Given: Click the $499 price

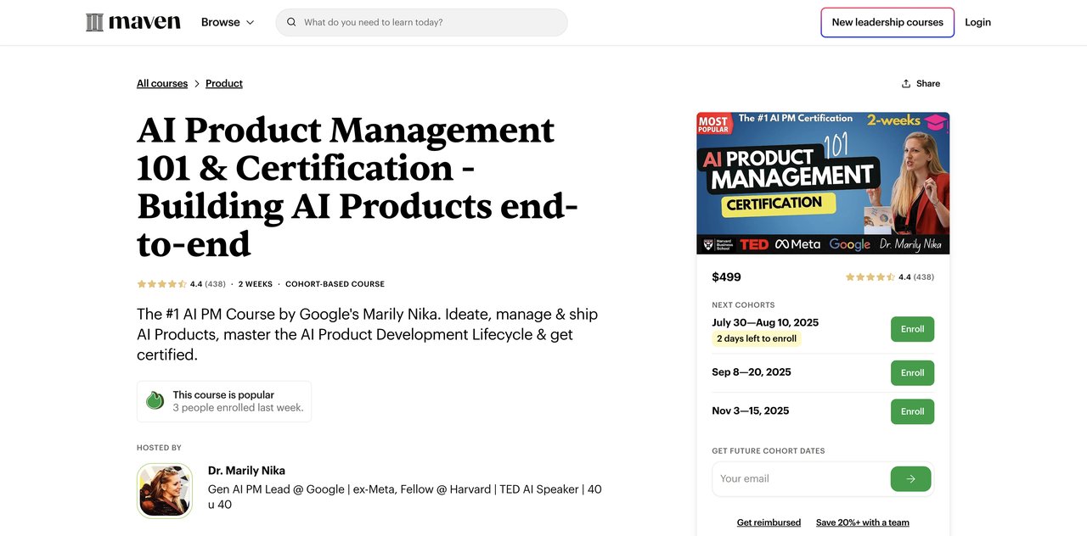Looking at the screenshot, I should (726, 276).
